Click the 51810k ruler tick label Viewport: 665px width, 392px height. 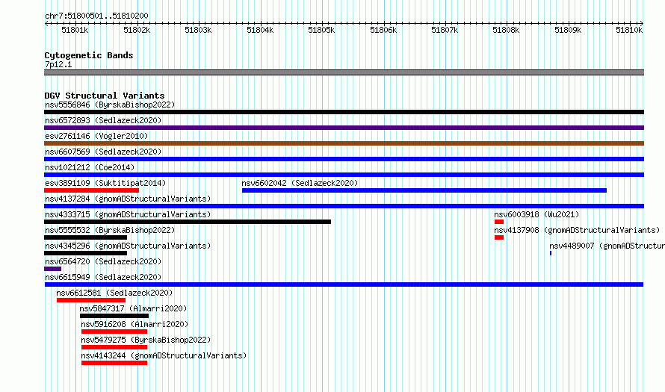tap(629, 30)
